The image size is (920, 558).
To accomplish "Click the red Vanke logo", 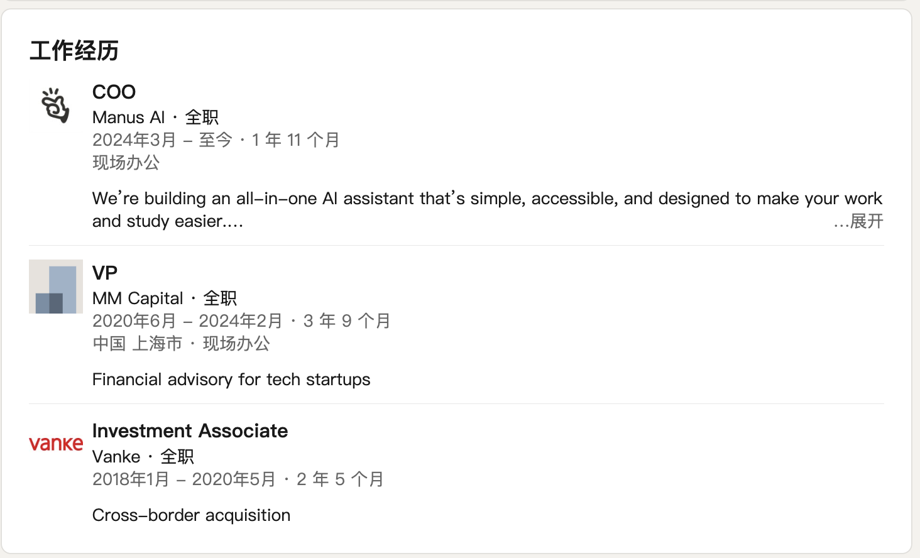I will [x=56, y=444].
